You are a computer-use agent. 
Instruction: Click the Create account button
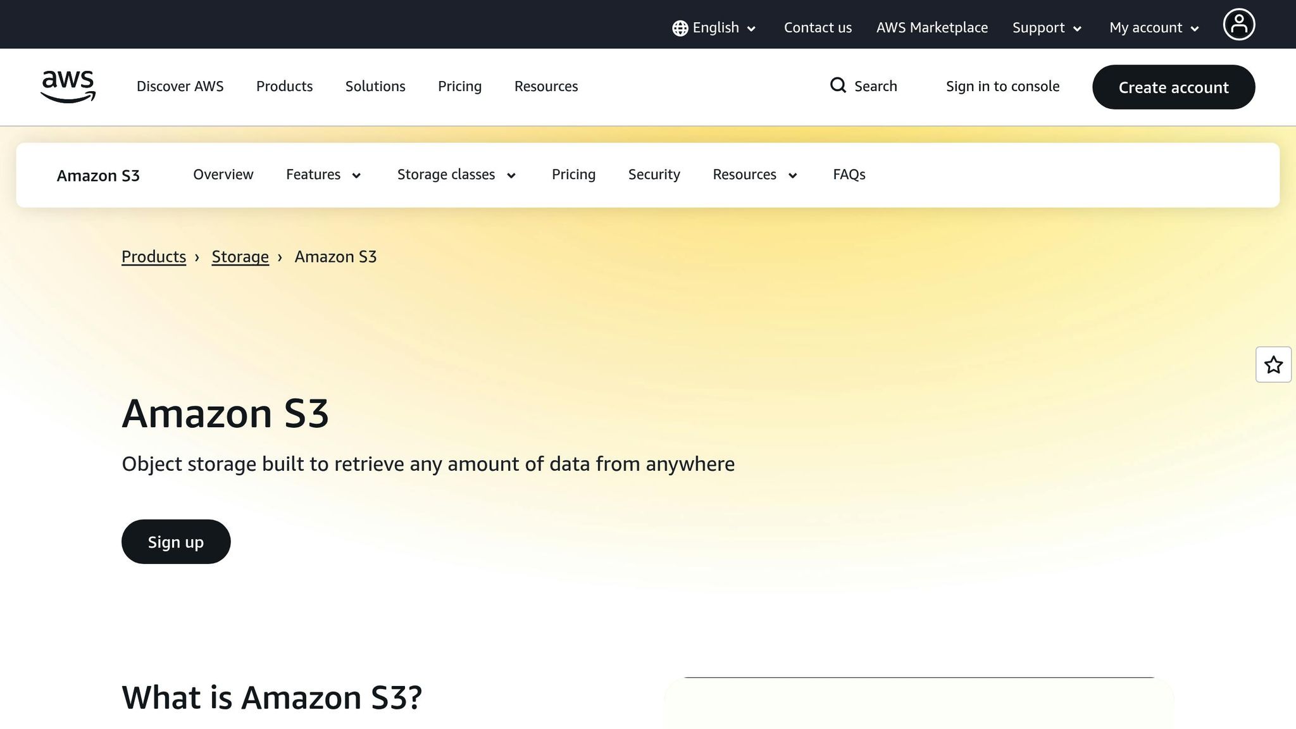(x=1173, y=87)
